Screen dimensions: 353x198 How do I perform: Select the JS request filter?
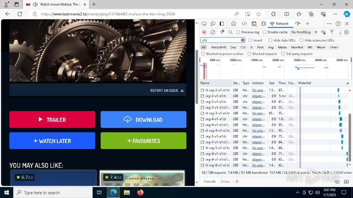(251, 47)
